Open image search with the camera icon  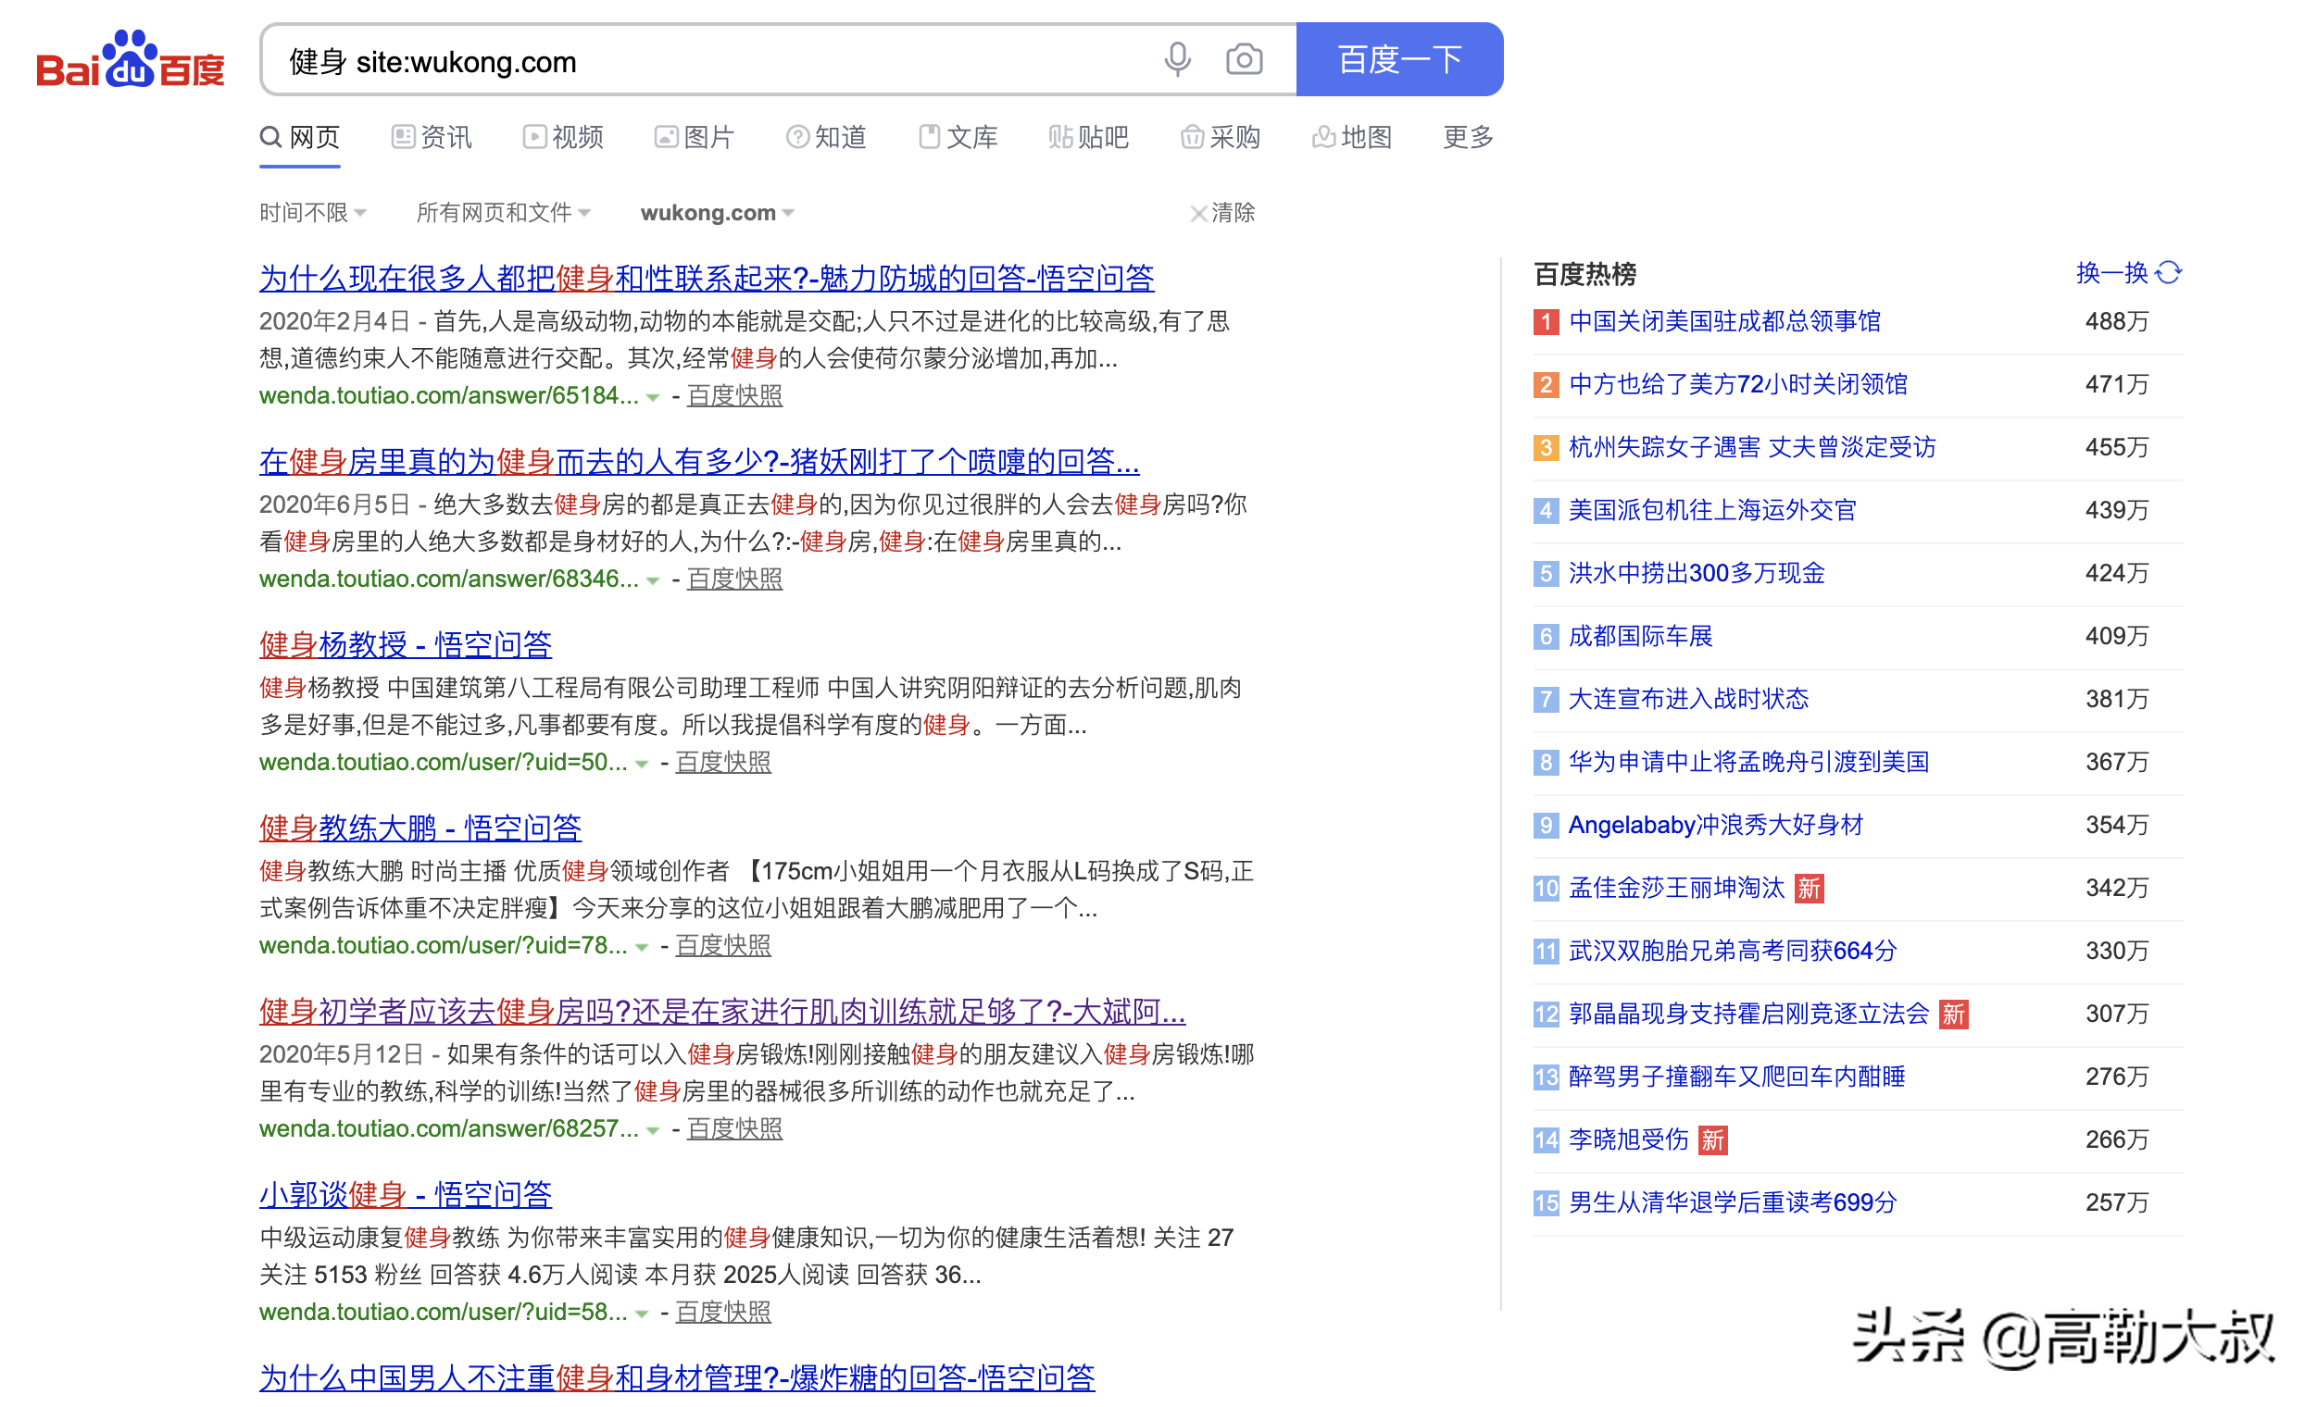(1243, 60)
